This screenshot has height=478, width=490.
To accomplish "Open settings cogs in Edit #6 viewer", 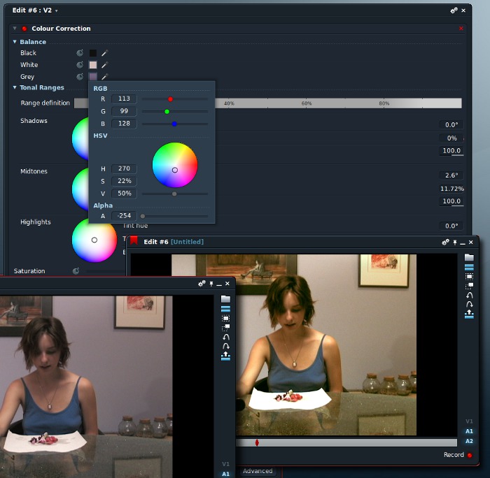I will (x=445, y=242).
